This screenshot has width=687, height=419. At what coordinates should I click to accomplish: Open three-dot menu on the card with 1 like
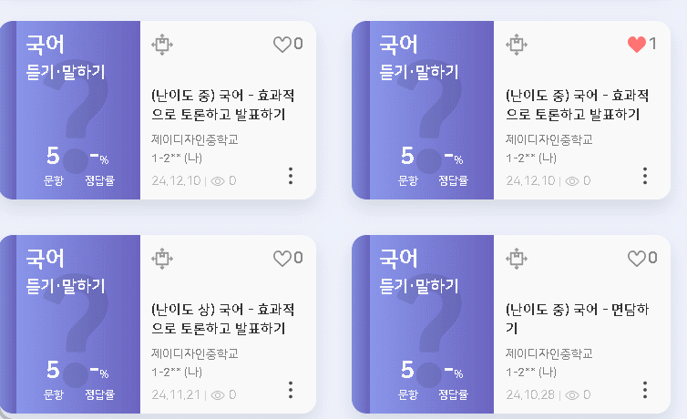tap(644, 176)
